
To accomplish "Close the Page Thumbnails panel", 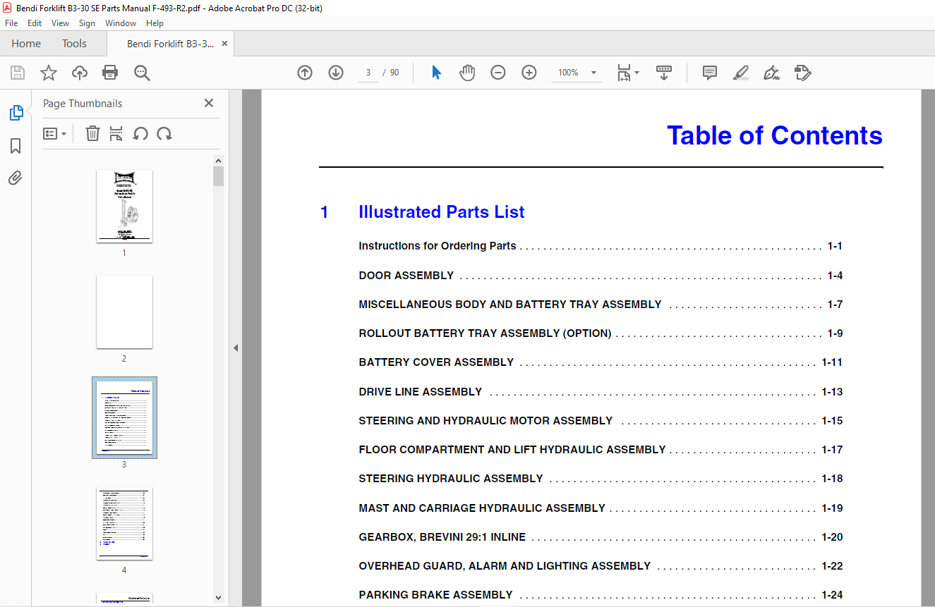I will [x=209, y=103].
